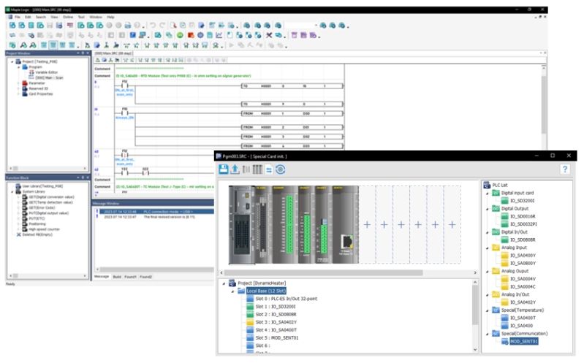Switch to the Found1 tab
Image resolution: width=584 pixels, height=363 pixels.
130,277
